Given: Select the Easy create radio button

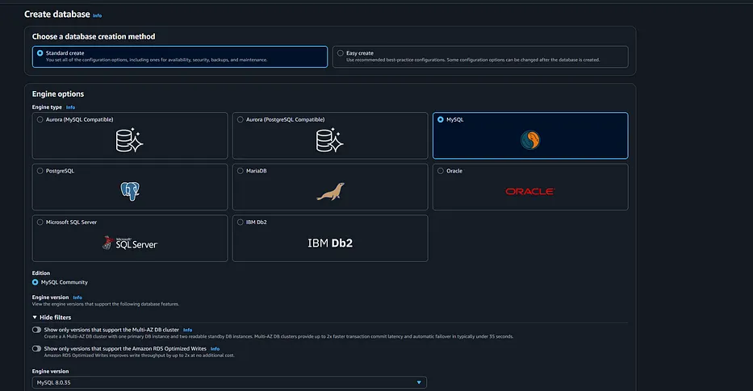Looking at the screenshot, I should coord(340,53).
